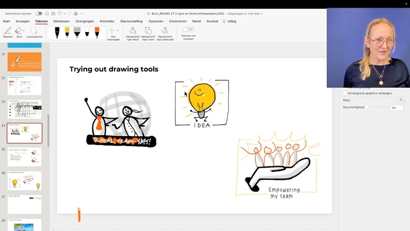Select slide 26 thumbnail
This screenshot has width=410, height=231.
24,181
